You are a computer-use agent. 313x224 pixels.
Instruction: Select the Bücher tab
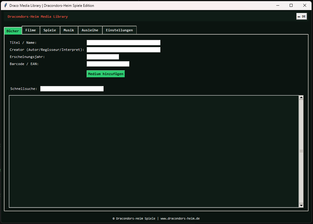pos(13,31)
